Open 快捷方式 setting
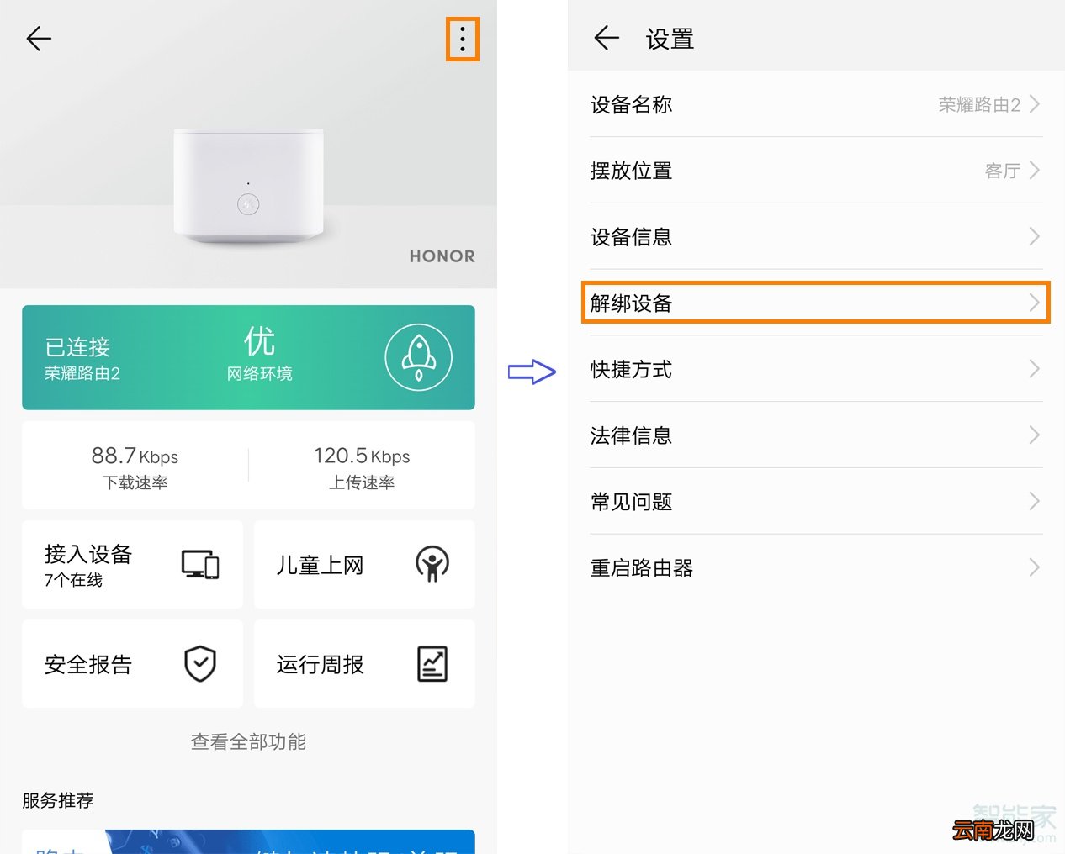Screen dimensions: 1065x854 [x=816, y=369]
